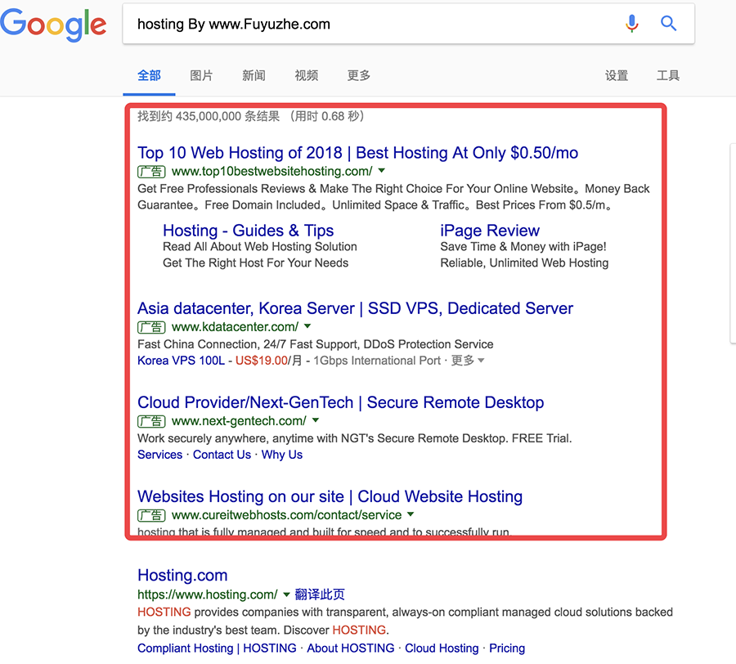Open About HOSTING sitelink
The height and width of the screenshot is (664, 736).
pos(351,648)
